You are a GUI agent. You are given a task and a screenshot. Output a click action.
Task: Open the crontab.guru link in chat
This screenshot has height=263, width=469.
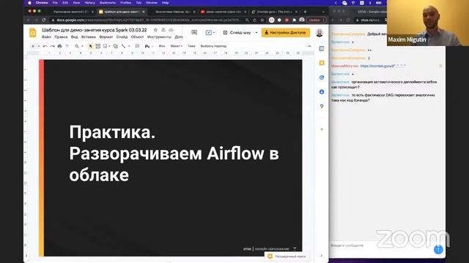(383, 66)
